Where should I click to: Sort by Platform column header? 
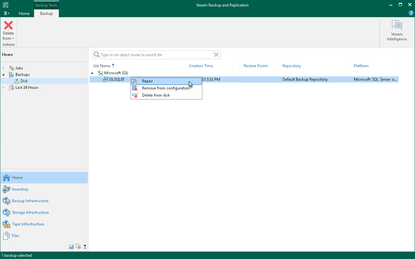[x=361, y=66]
